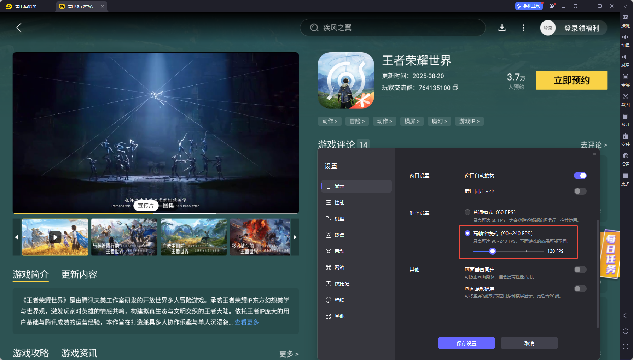Select 图集 gallery pill on video
Viewport: 633px width, 360px height.
(168, 206)
